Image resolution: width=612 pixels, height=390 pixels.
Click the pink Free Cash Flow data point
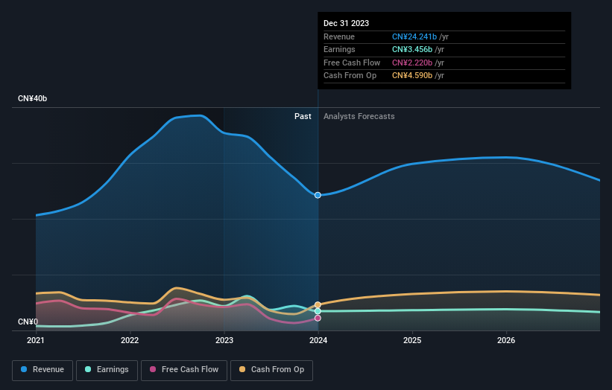(x=318, y=318)
